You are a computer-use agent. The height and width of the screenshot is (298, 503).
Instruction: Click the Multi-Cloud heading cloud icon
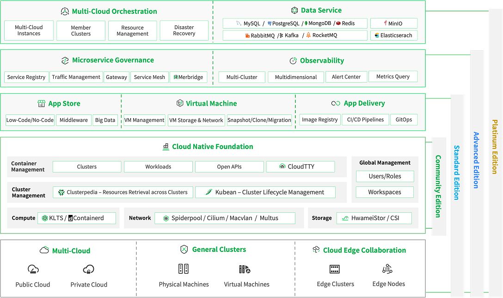click(44, 250)
